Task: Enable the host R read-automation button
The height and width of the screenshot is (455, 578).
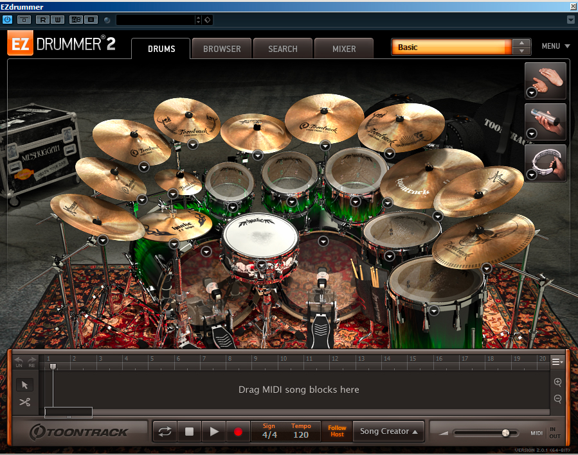Action: [43, 20]
